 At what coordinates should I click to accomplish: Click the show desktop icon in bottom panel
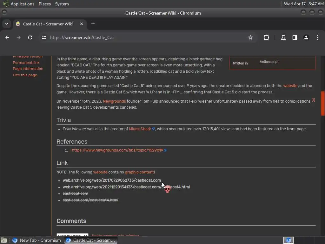click(4, 240)
